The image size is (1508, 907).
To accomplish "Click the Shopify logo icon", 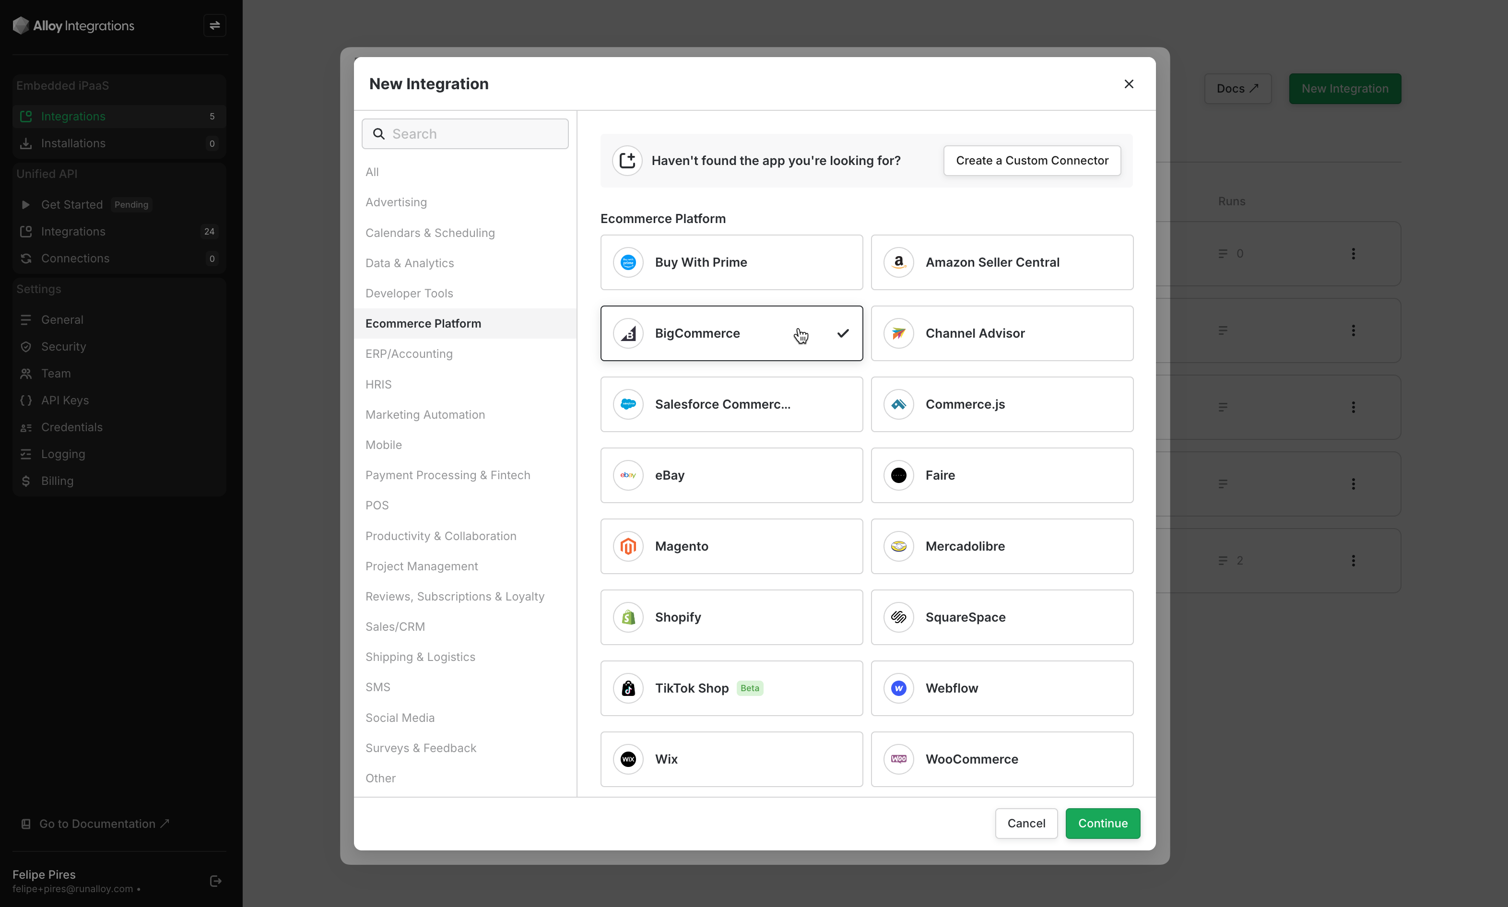I will click(x=628, y=617).
